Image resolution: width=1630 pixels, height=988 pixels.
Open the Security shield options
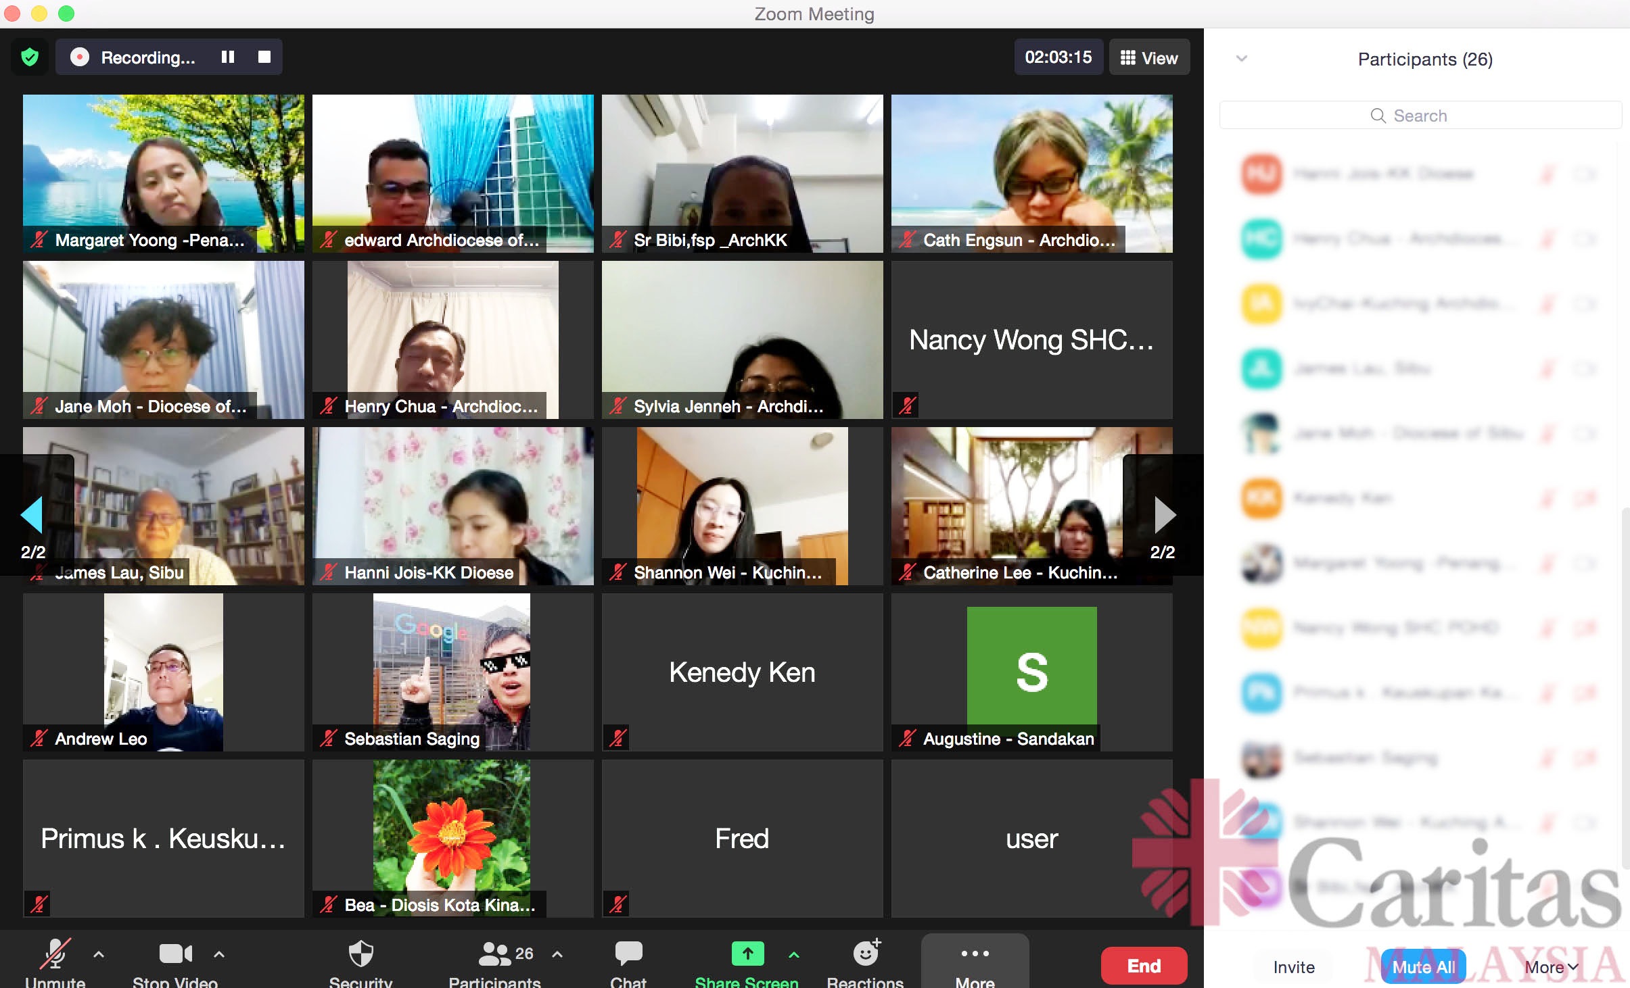tap(360, 954)
